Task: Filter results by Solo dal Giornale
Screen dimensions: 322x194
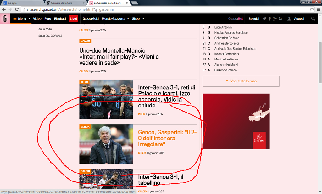Action: [50, 36]
